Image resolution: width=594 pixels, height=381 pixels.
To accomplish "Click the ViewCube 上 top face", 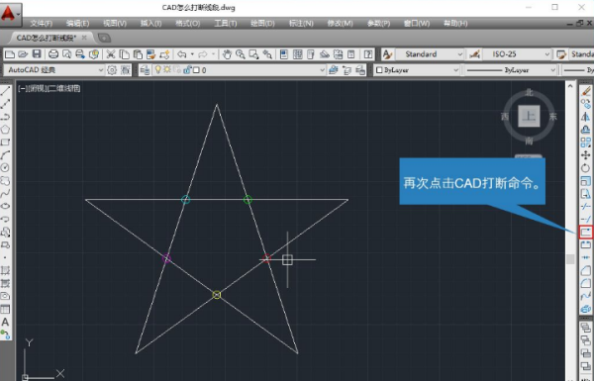I will point(529,116).
